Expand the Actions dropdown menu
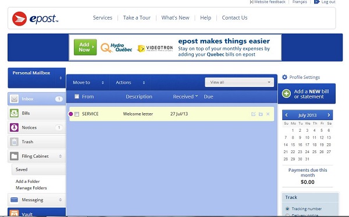The image size is (349, 217). pyautogui.click(x=130, y=82)
